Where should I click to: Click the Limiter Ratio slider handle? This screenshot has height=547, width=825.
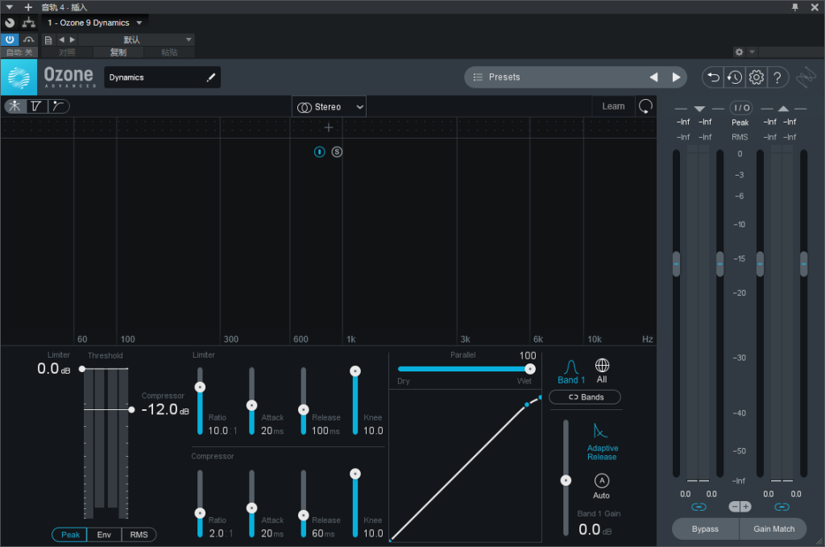[x=200, y=387]
